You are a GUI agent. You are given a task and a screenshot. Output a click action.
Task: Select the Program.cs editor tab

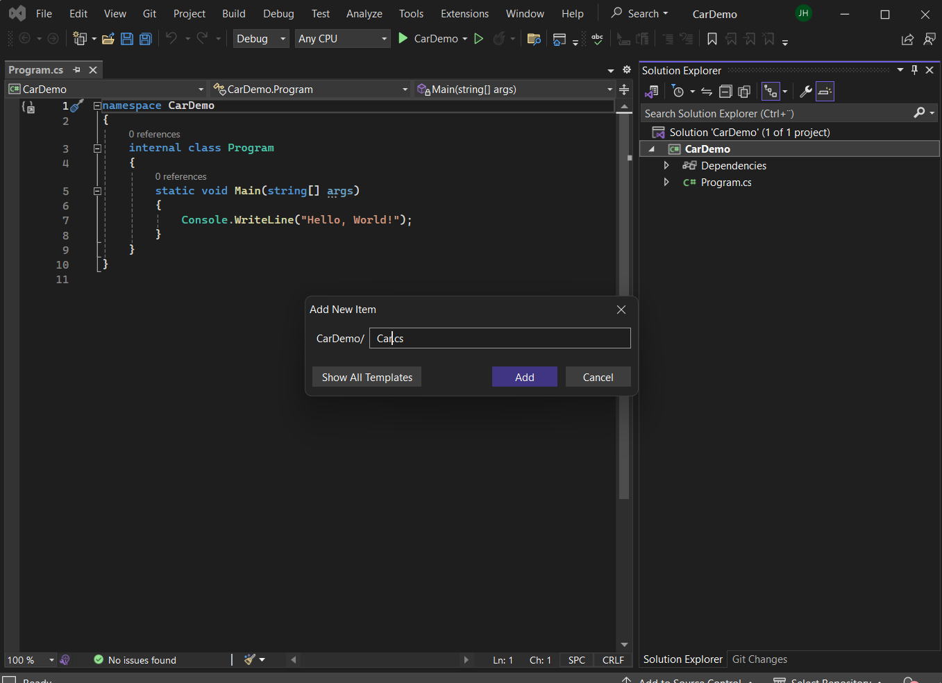pyautogui.click(x=35, y=70)
